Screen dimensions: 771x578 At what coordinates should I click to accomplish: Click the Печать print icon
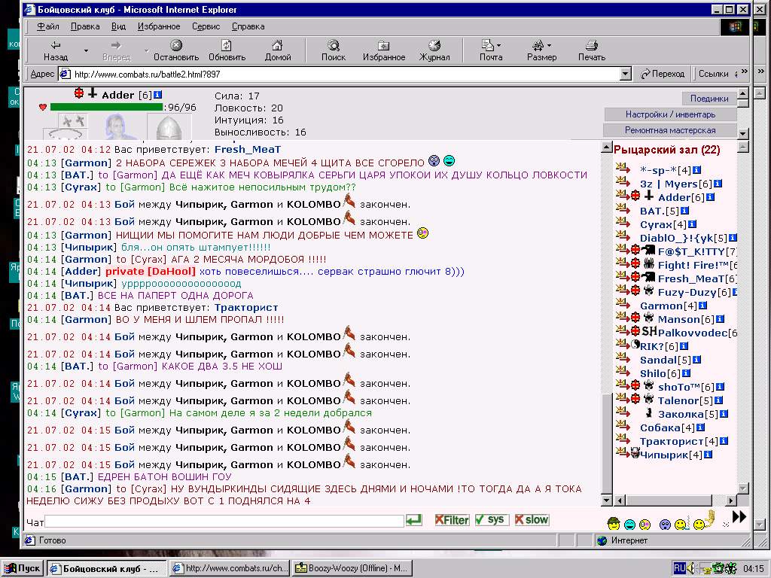point(592,45)
